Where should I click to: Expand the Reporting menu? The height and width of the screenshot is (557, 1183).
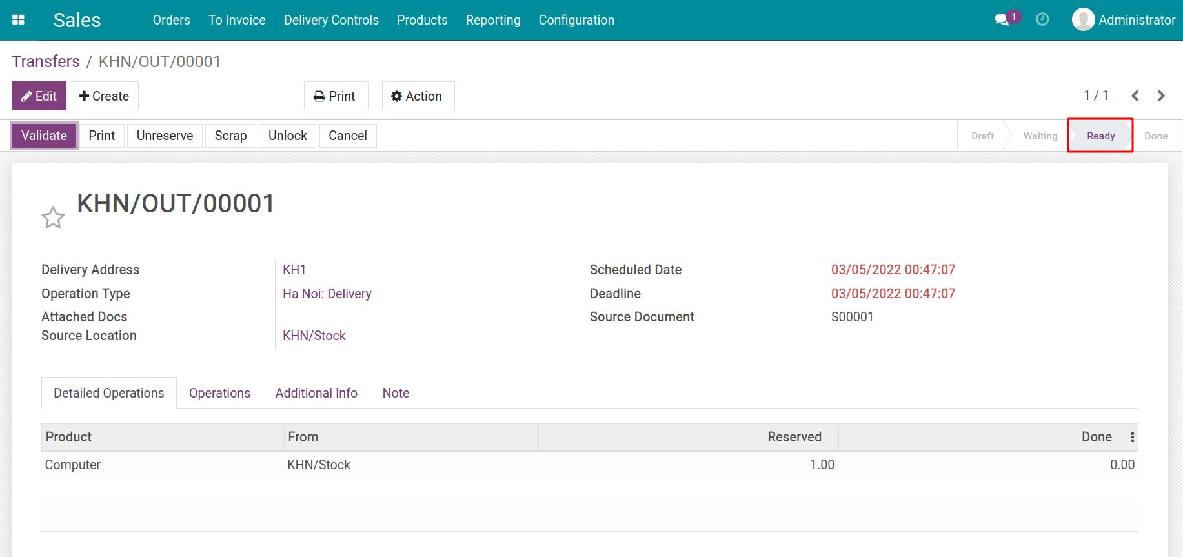[x=492, y=20]
